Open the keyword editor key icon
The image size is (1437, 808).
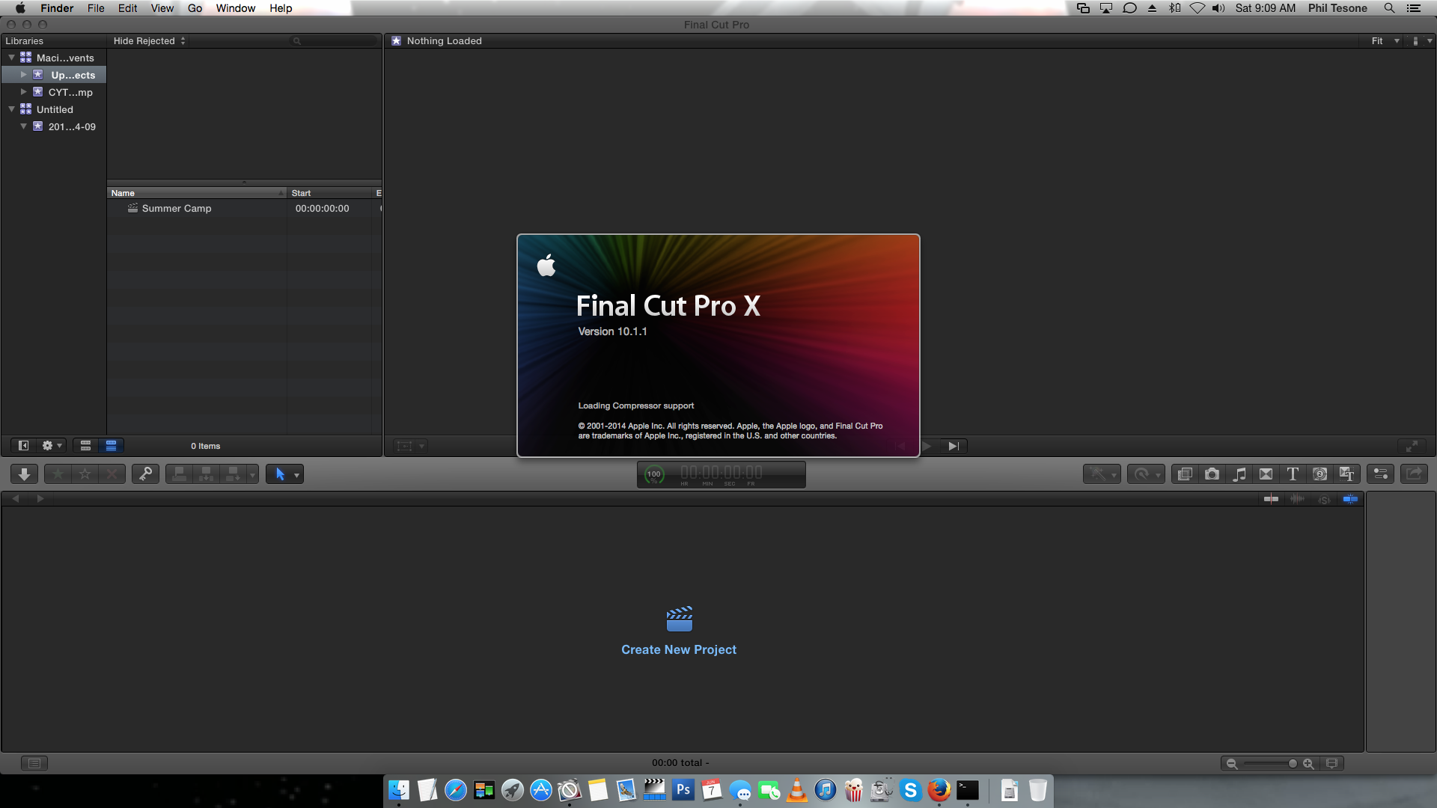coord(145,474)
